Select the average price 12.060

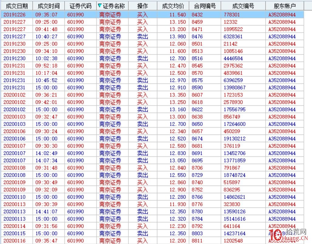point(178,44)
